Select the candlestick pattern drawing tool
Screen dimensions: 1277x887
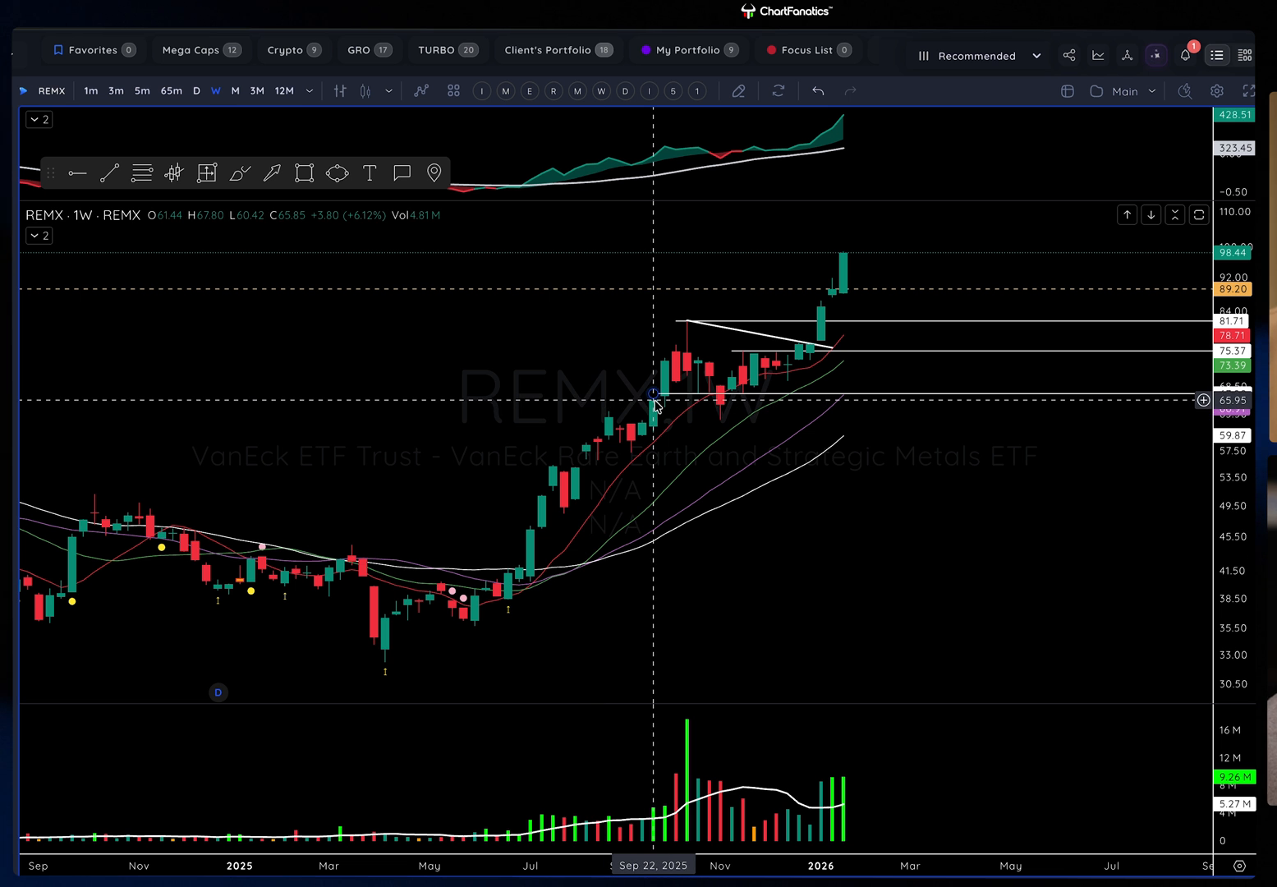[174, 173]
